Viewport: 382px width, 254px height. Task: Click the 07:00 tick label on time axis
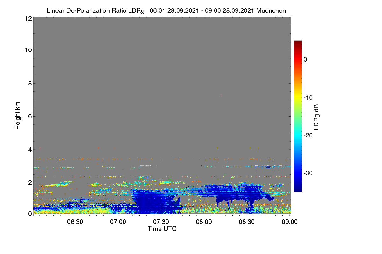118,222
